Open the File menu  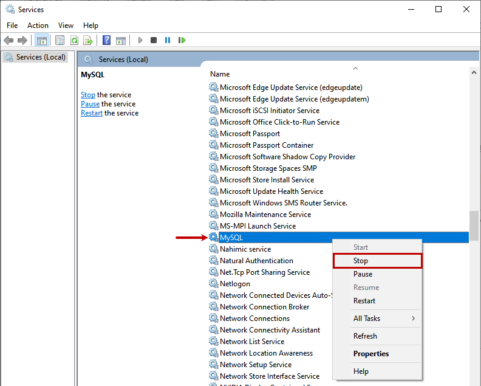click(12, 26)
